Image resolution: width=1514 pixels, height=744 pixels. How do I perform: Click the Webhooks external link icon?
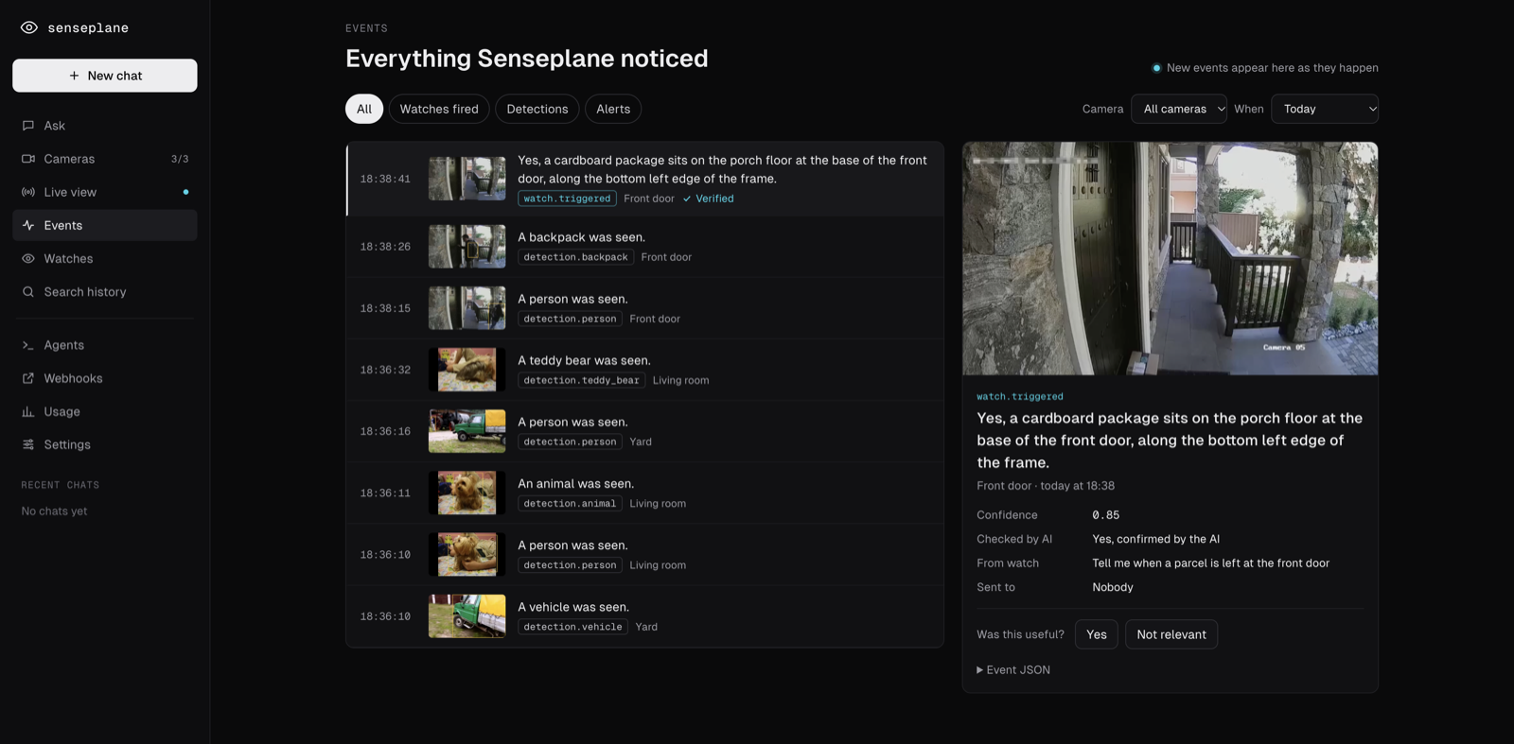(28, 378)
